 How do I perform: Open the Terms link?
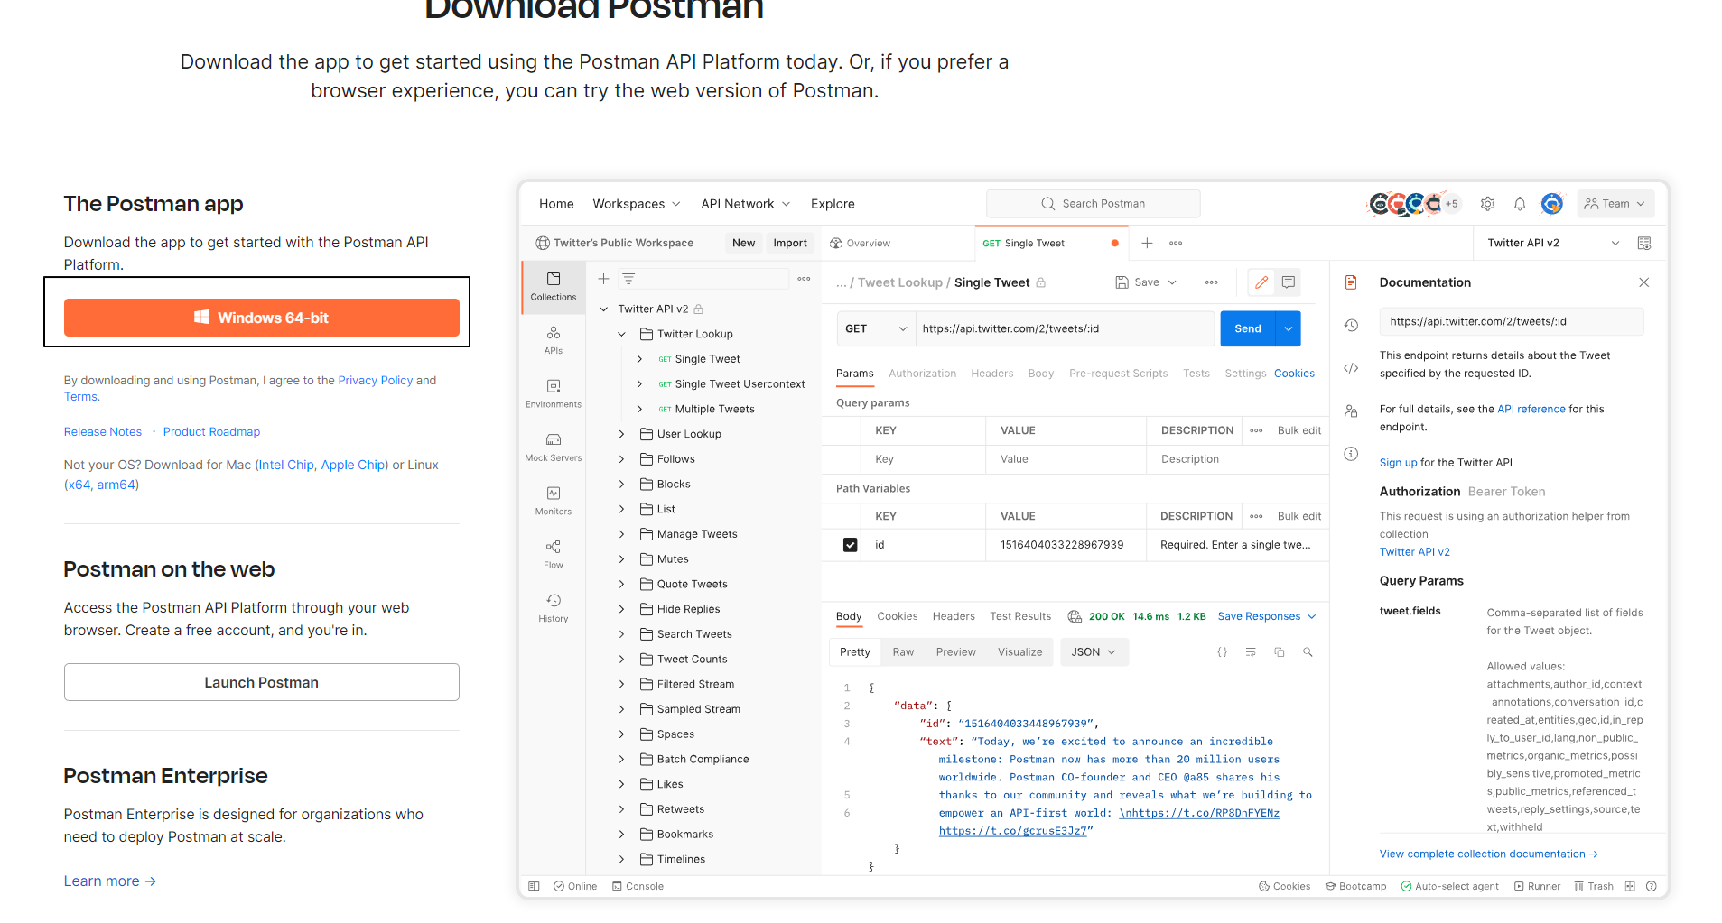pyautogui.click(x=80, y=396)
